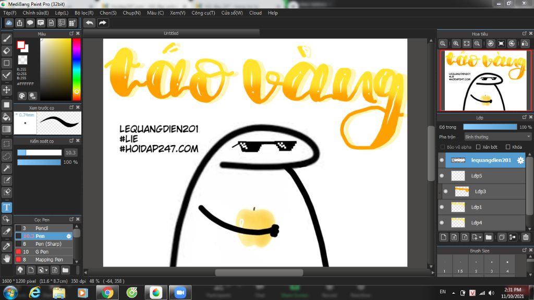Hide the Lớp4 layer
This screenshot has height=300, width=534.
pos(442,223)
